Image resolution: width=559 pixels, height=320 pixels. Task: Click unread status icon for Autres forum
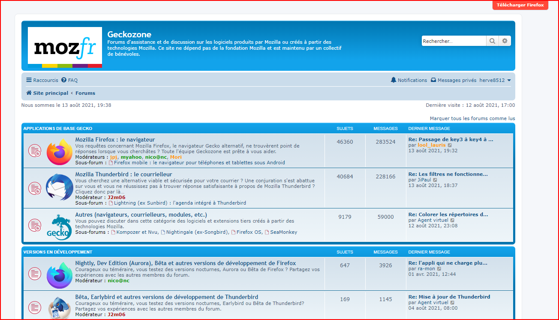[35, 225]
